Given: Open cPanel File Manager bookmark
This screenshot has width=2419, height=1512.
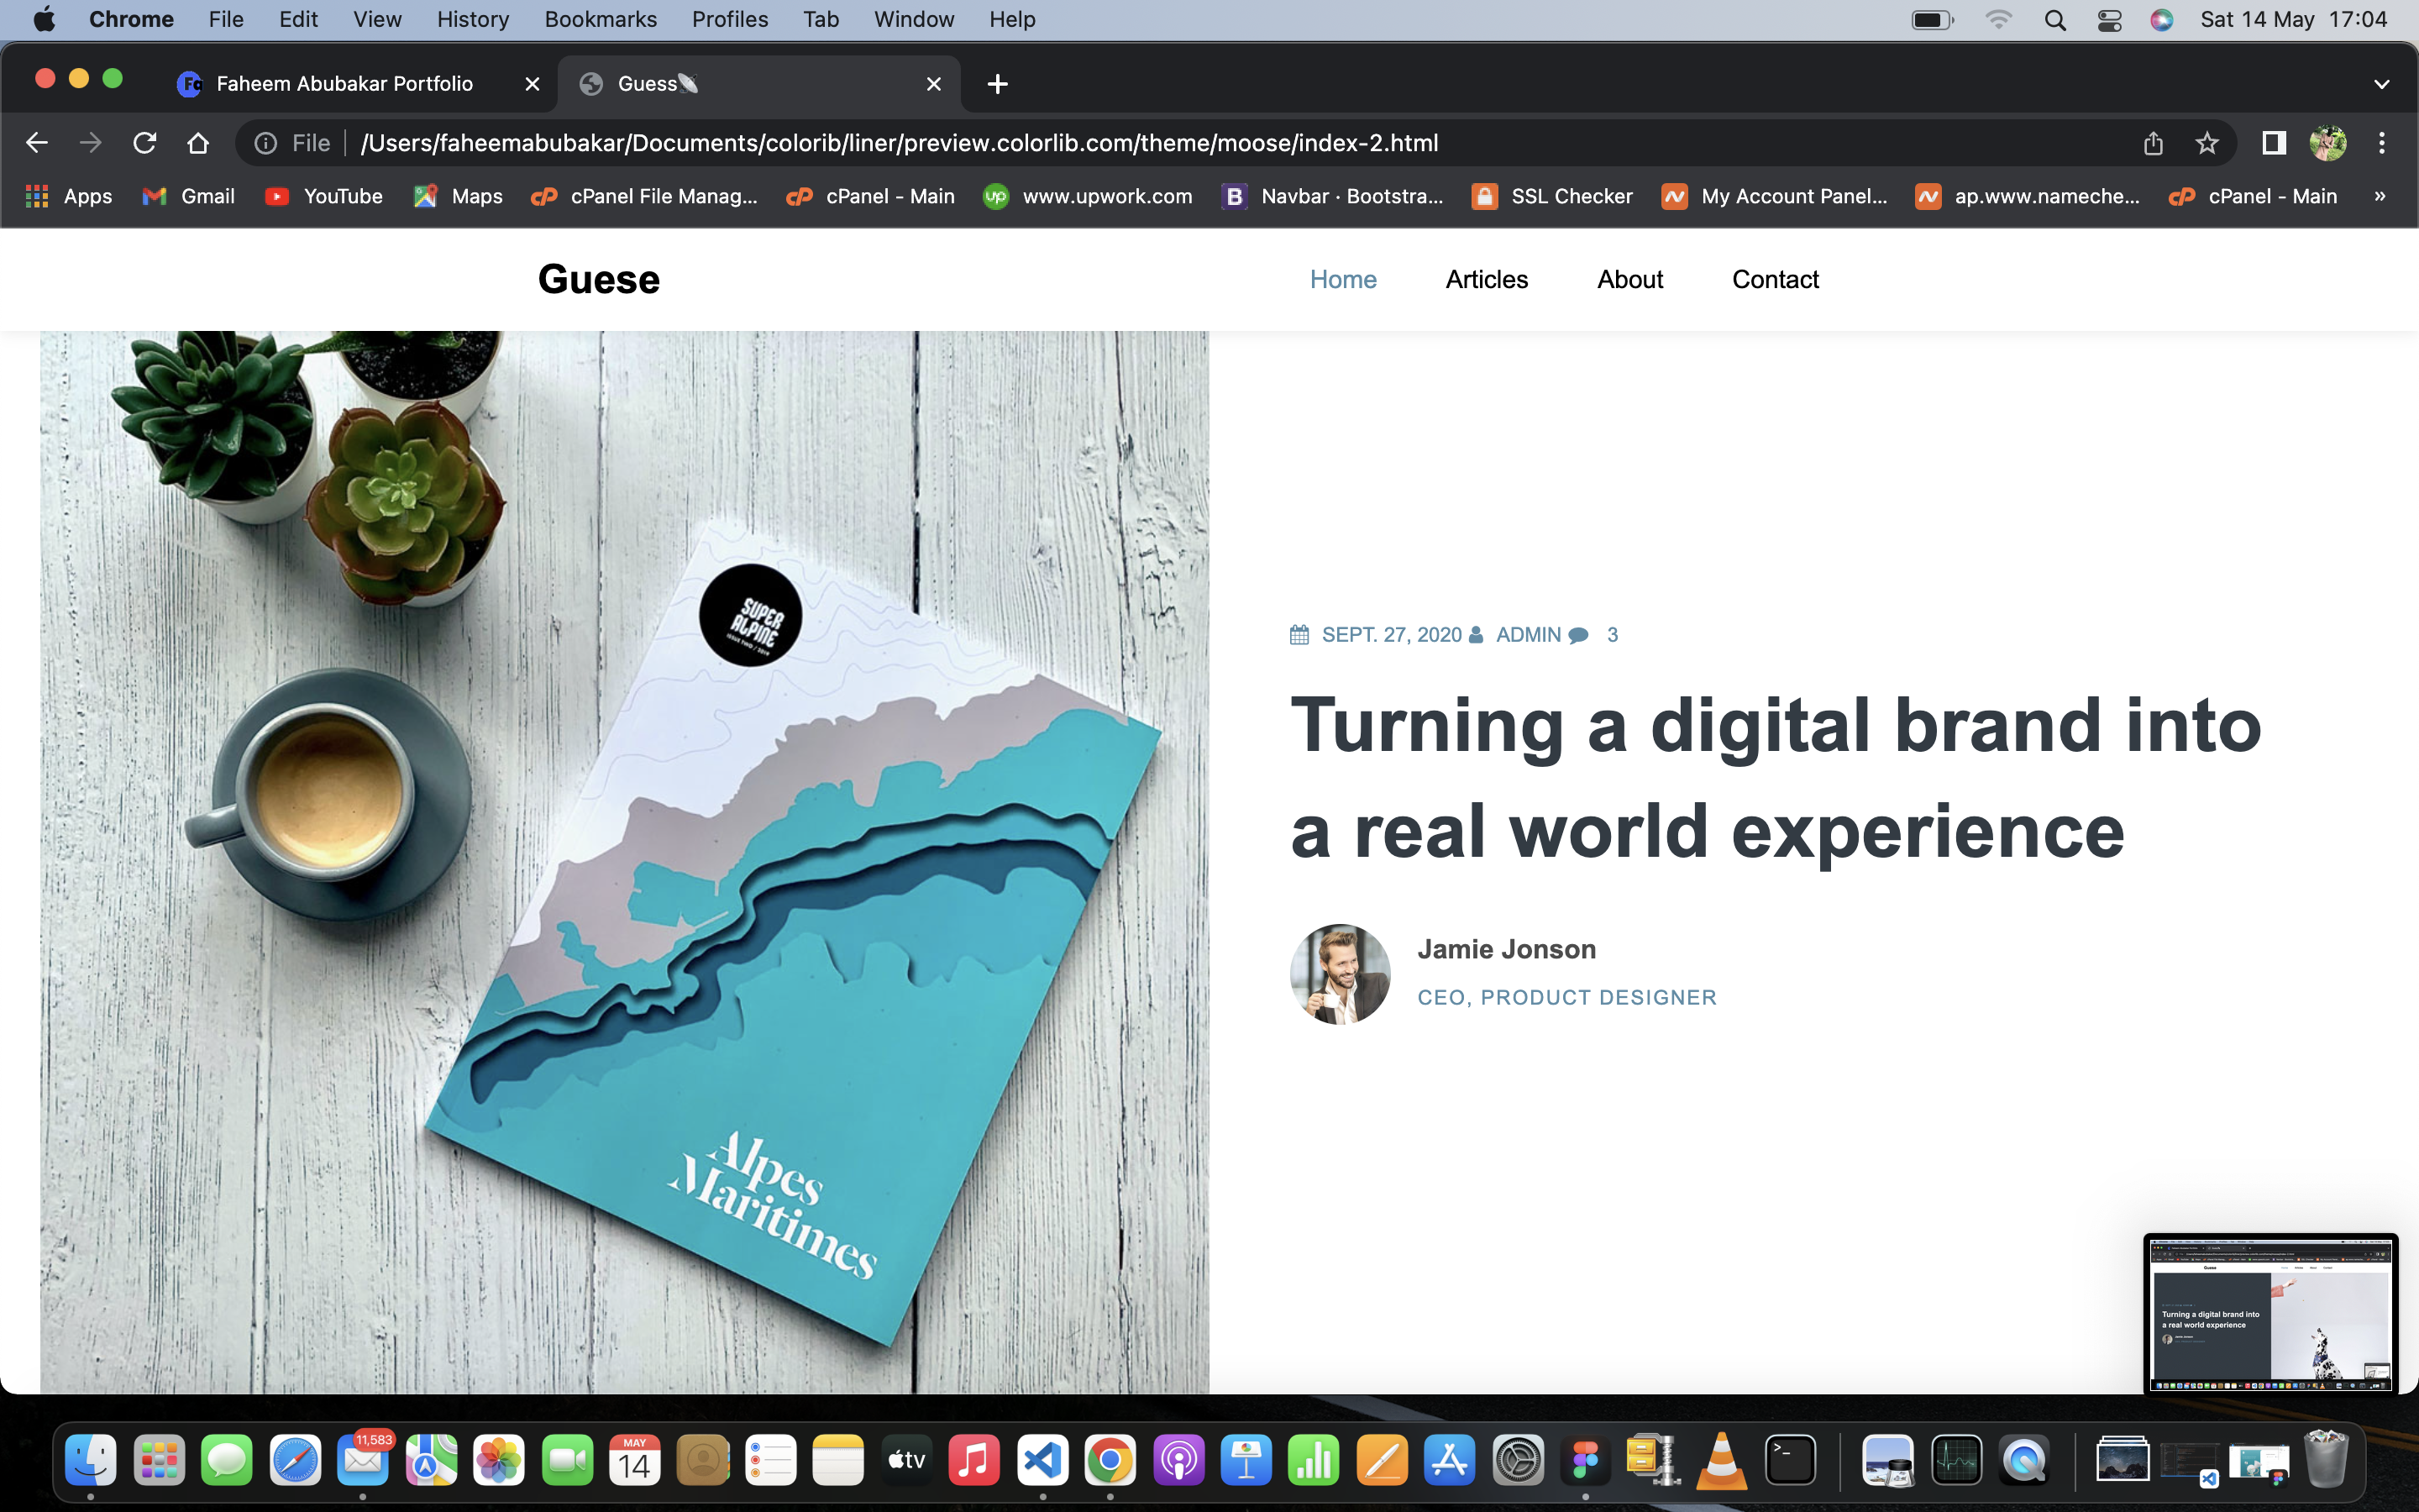Looking at the screenshot, I should coord(645,196).
